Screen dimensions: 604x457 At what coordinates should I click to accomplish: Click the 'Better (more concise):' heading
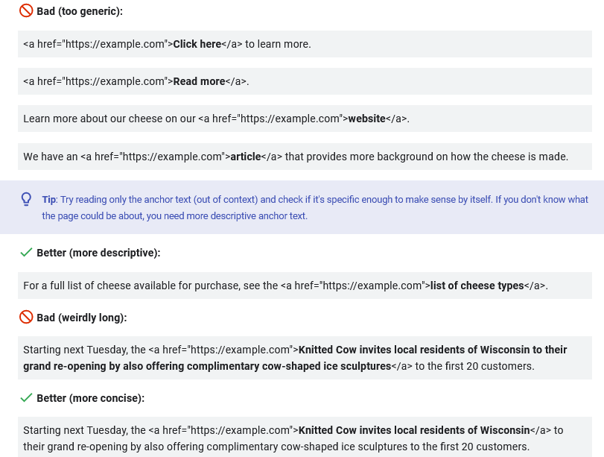tap(91, 398)
